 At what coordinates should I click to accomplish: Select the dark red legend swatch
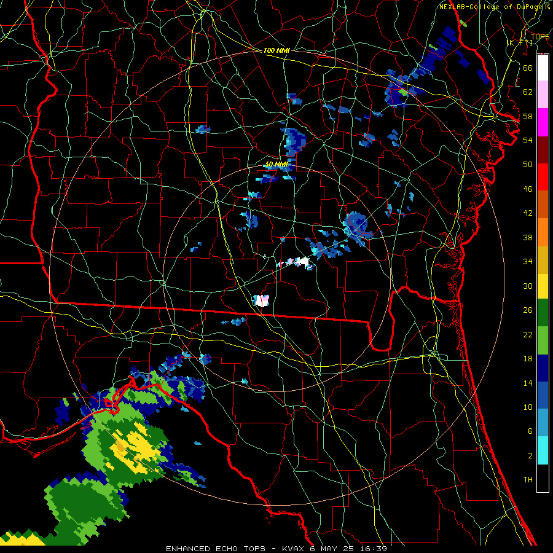tap(543, 150)
